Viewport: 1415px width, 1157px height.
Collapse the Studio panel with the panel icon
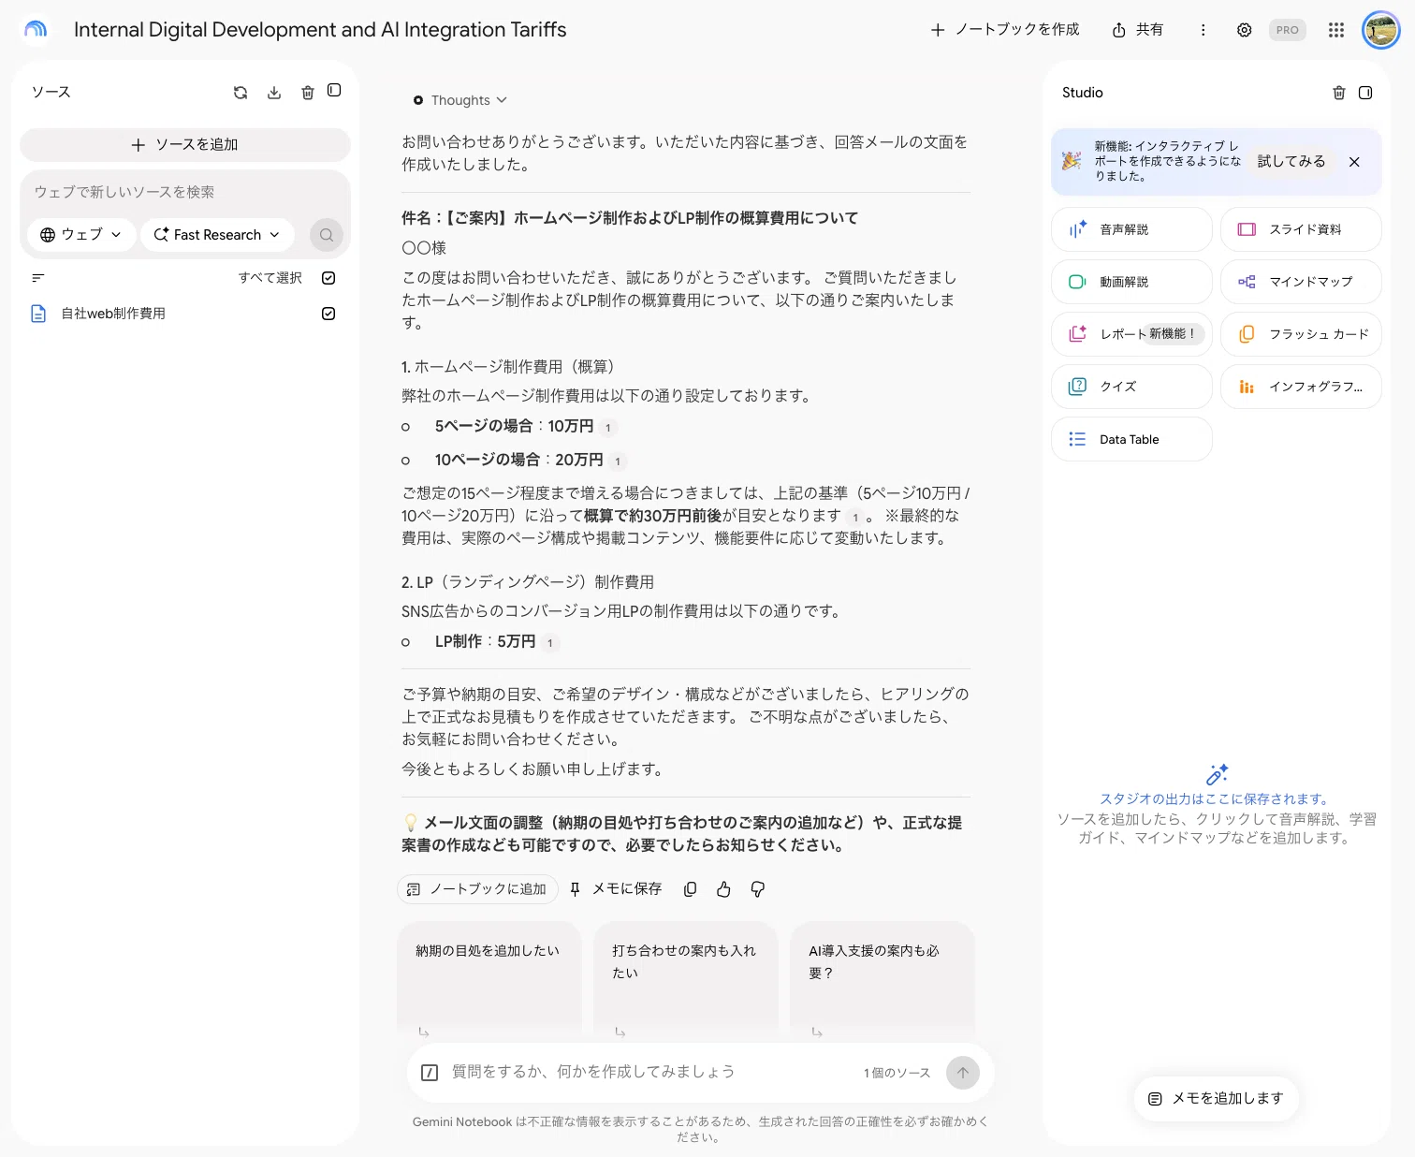pyautogui.click(x=1365, y=93)
